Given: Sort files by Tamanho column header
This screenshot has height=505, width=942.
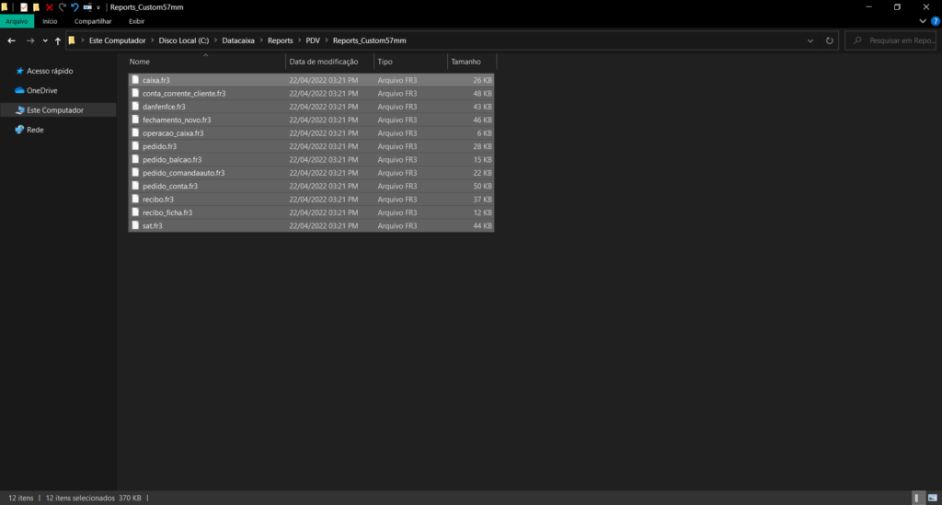Looking at the screenshot, I should pyautogui.click(x=466, y=62).
